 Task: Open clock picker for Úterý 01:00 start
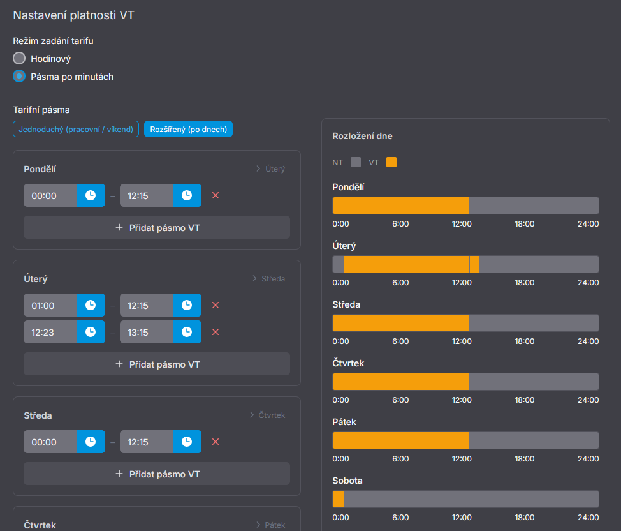(91, 305)
